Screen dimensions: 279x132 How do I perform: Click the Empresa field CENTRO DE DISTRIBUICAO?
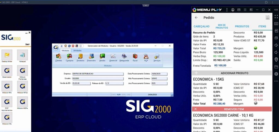pyautogui.click(x=98, y=73)
